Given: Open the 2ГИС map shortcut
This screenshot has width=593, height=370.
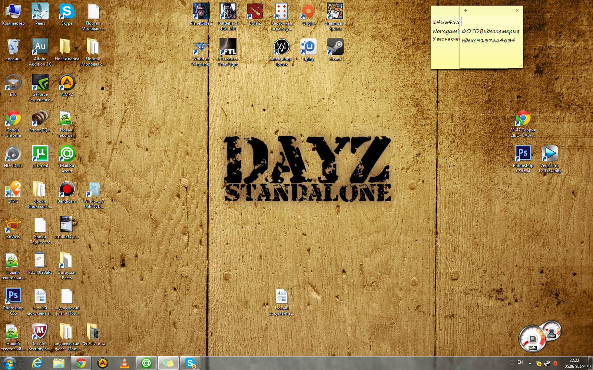Looking at the screenshot, I should [13, 192].
